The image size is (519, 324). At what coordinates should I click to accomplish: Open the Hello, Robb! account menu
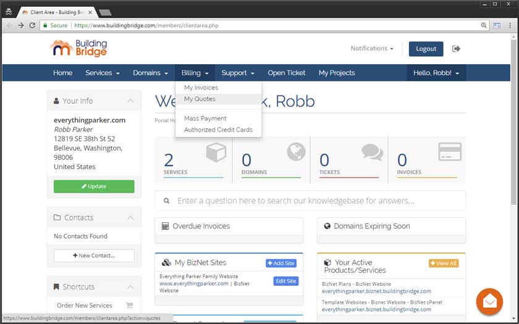click(436, 73)
